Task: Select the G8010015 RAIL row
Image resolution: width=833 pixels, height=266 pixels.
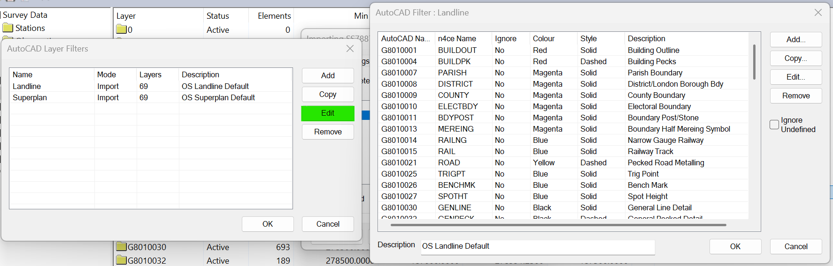Action: tap(563, 151)
